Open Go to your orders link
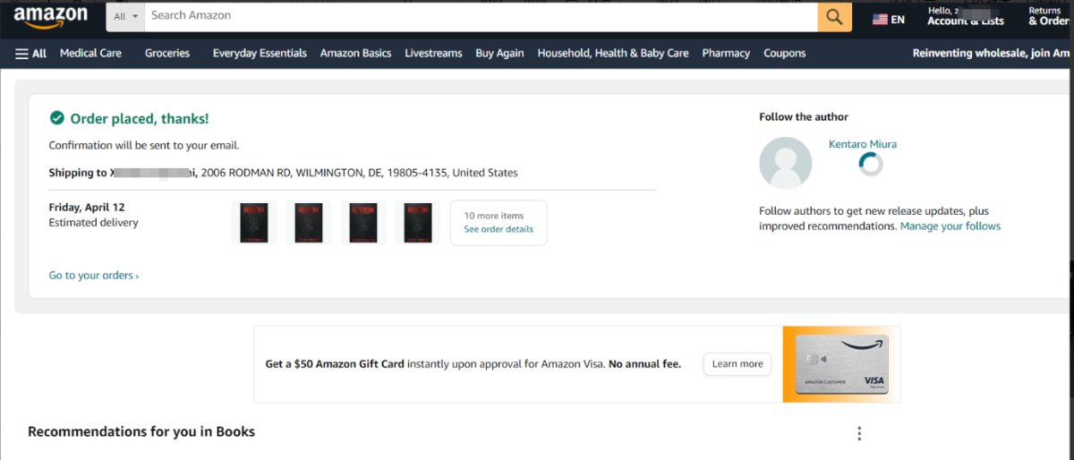This screenshot has height=460, width=1074. [x=94, y=276]
